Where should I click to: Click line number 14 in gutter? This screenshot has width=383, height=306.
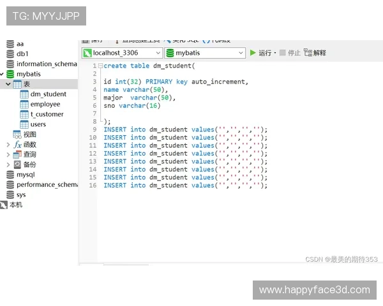click(x=93, y=170)
